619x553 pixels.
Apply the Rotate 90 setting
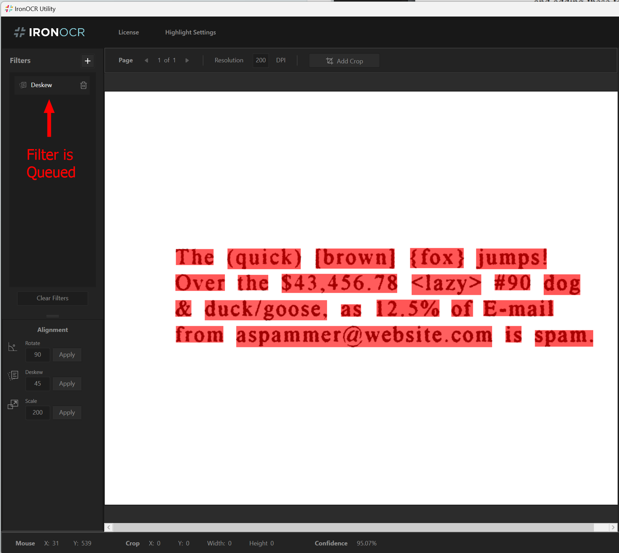coord(67,355)
